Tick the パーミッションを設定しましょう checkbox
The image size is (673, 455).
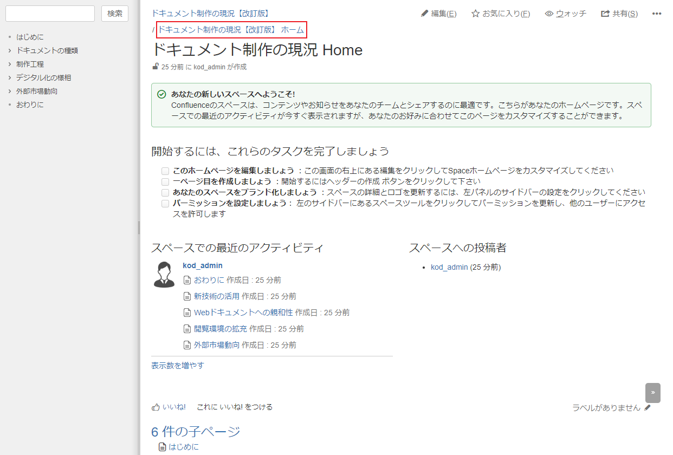[x=165, y=204]
